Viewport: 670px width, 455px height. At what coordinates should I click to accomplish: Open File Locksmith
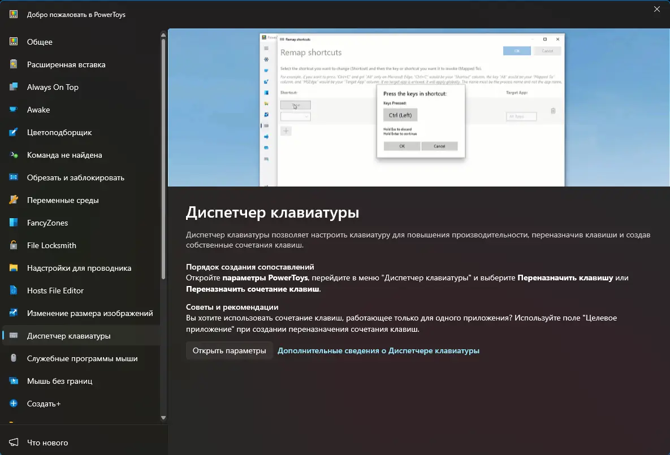[x=50, y=245]
